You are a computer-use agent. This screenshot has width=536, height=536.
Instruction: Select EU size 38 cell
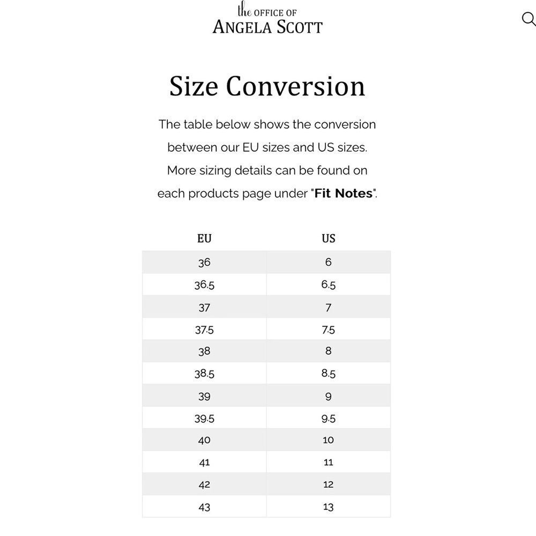tap(204, 351)
